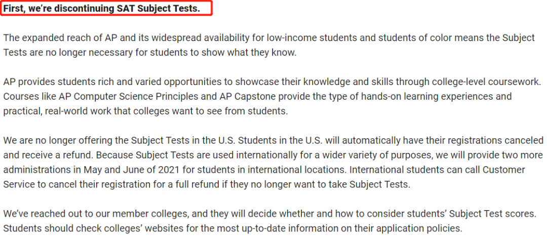The width and height of the screenshot is (547, 238).
Task: Click the bold heading about discontinuing SAT Subject Tests
Action: [101, 9]
